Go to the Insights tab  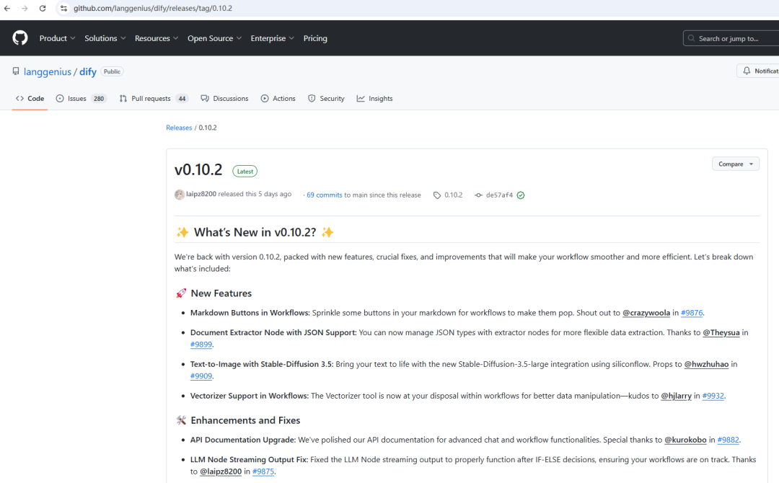point(374,99)
